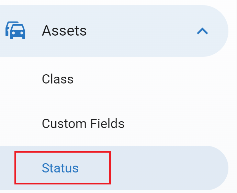Click the highlighted Status entry
237x193 pixels.
(60, 168)
